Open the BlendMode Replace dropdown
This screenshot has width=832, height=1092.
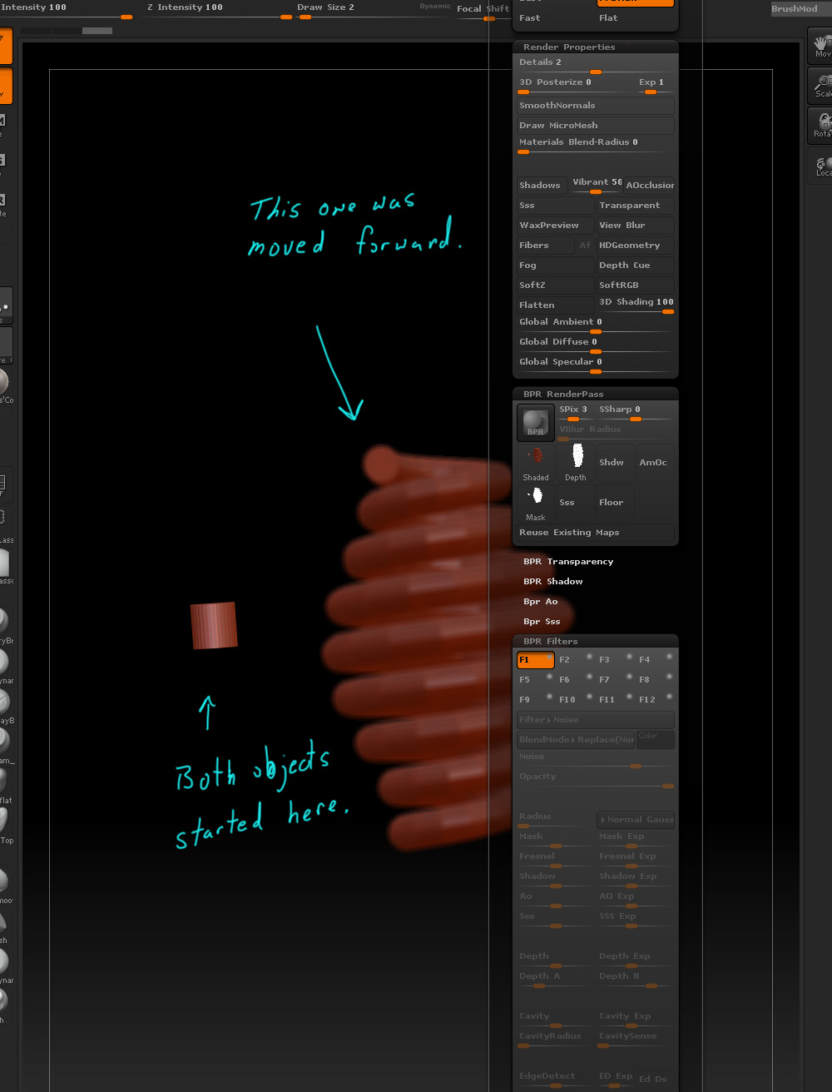(x=576, y=740)
